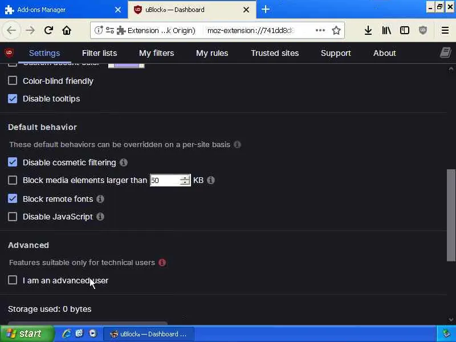
Task: Show info about Disable cosmetic filtering
Action: 124,162
